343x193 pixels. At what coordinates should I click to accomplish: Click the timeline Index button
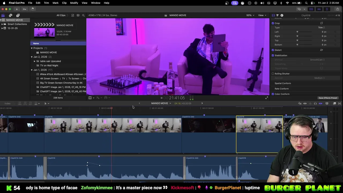pos(8,103)
